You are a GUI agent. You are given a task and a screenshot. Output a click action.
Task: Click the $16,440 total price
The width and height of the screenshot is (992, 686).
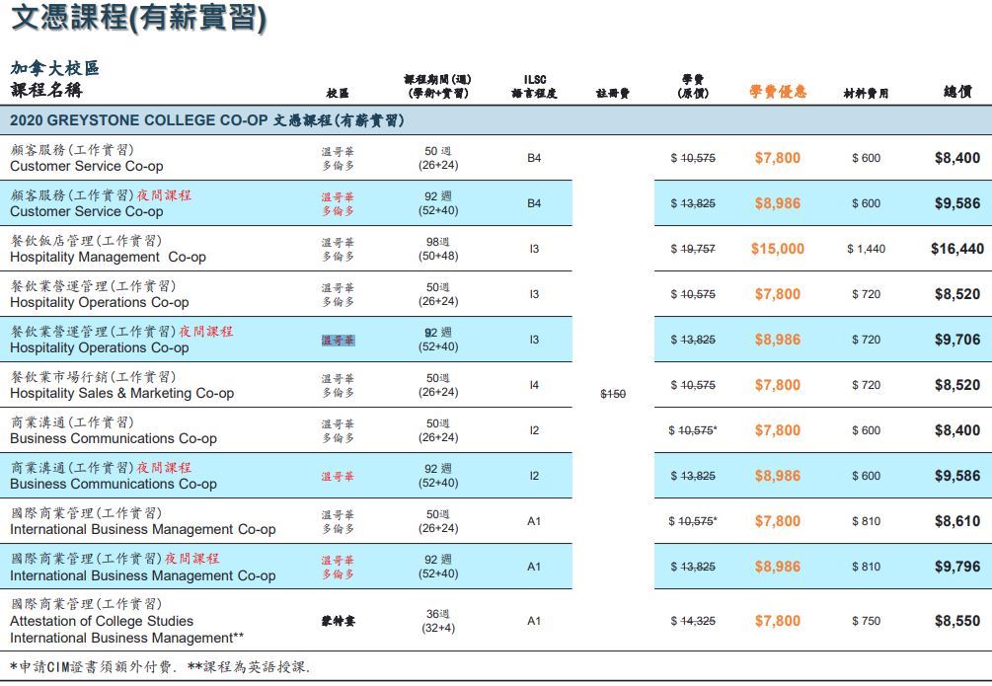(x=957, y=249)
